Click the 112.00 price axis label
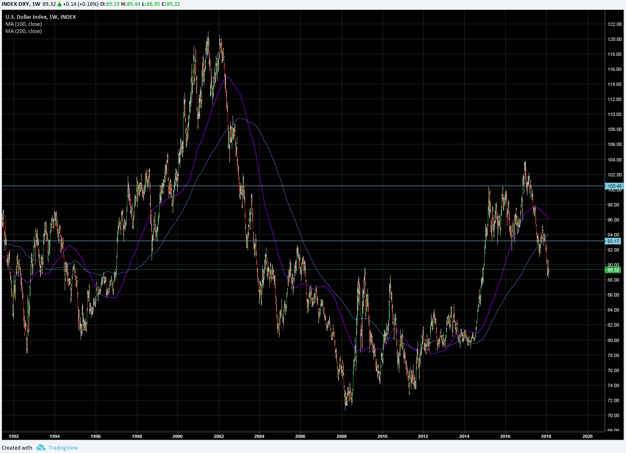The image size is (626, 453). point(614,99)
